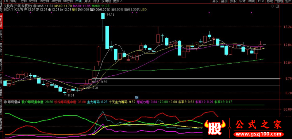The height and width of the screenshot is (139, 292).
Task: Click the blue 财 marker below the chart
Action: [136, 97]
